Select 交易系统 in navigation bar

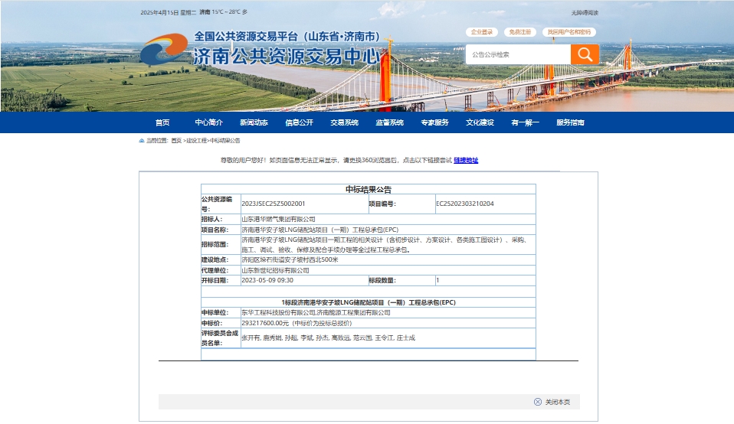pyautogui.click(x=344, y=122)
